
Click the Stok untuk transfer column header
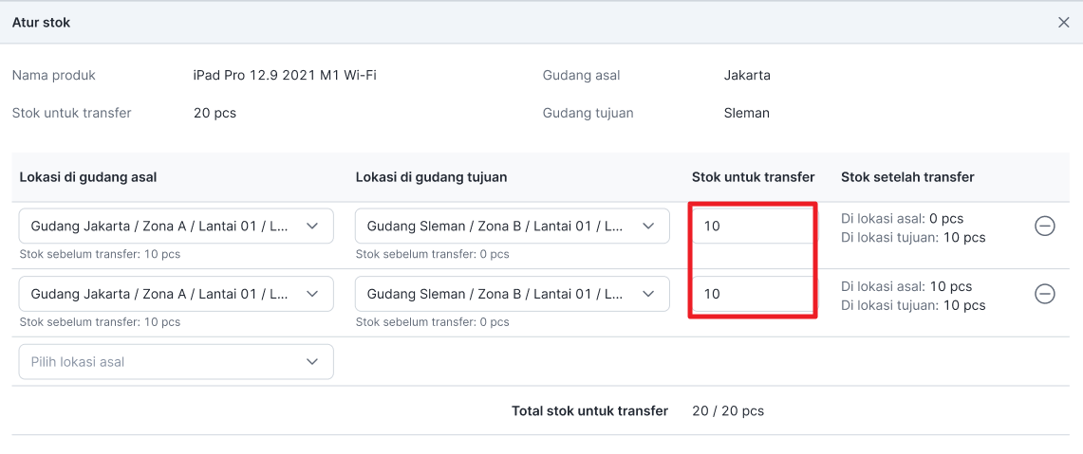click(753, 177)
